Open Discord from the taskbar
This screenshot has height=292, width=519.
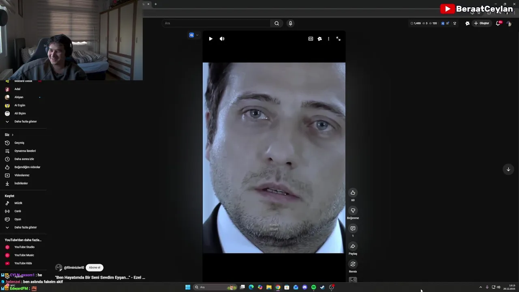[x=305, y=287]
